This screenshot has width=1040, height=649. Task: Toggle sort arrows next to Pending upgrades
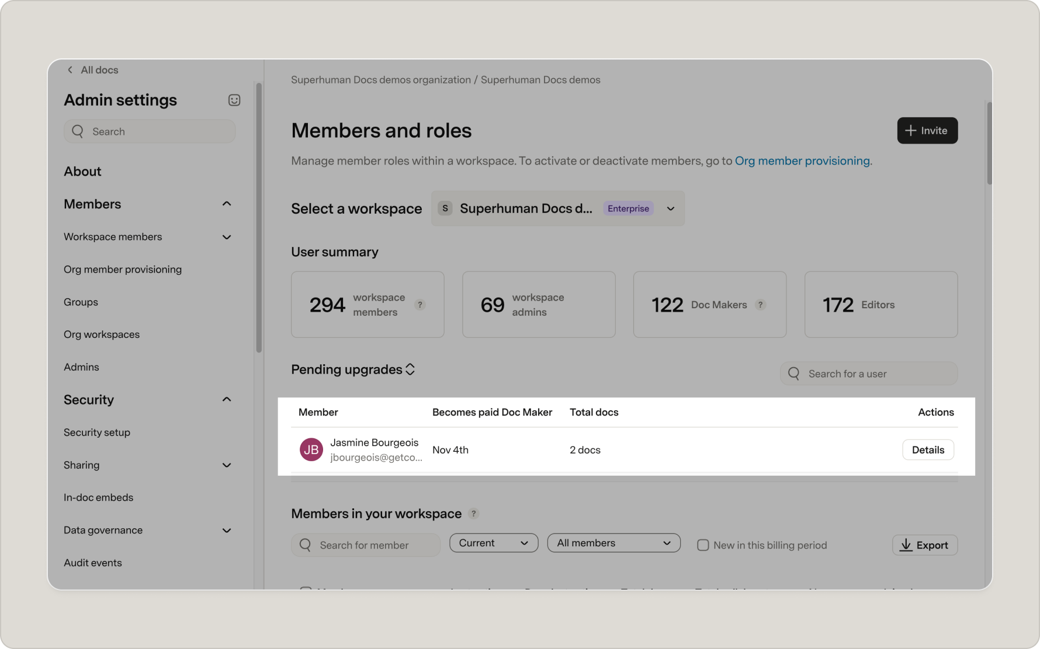(x=410, y=369)
